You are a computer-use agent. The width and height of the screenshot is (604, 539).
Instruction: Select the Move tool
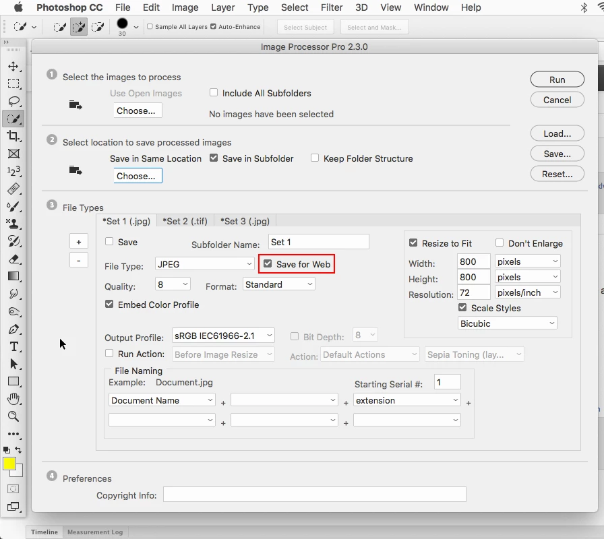click(13, 66)
